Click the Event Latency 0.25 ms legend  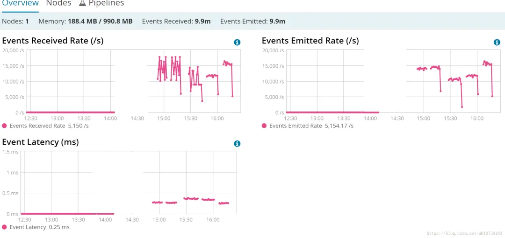tap(40, 227)
